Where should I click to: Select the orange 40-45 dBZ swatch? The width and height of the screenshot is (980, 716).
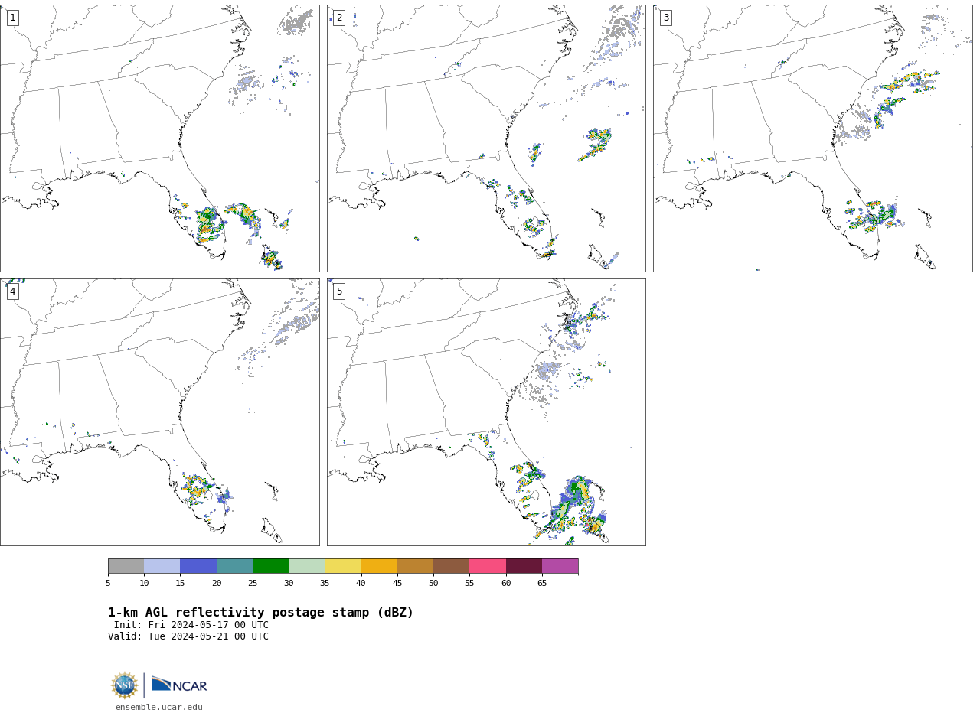point(379,566)
